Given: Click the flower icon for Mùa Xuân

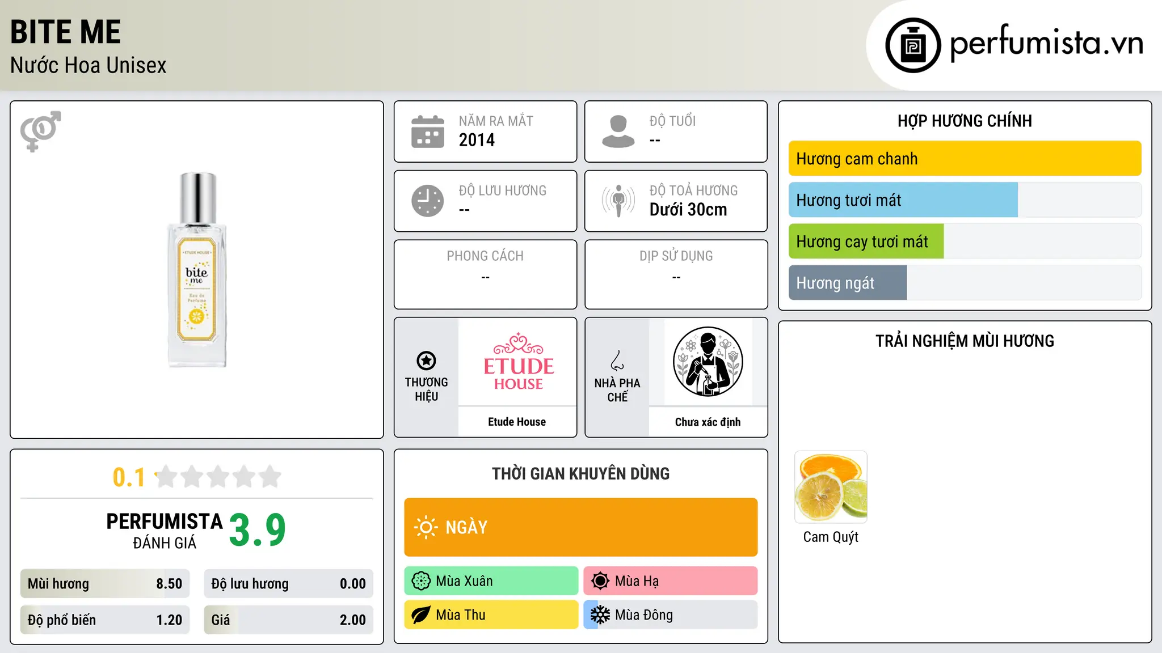Looking at the screenshot, I should coord(421,581).
